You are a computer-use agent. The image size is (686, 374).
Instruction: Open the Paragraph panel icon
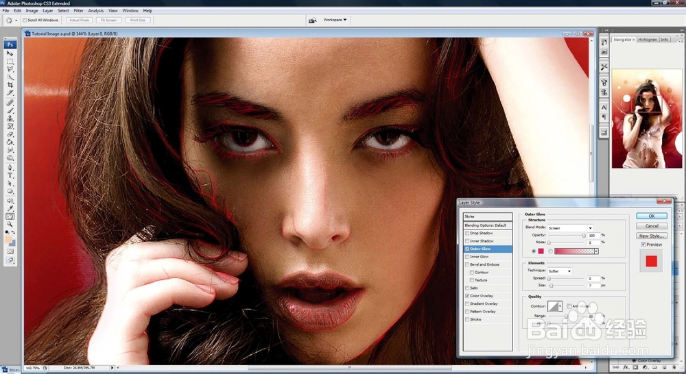tap(604, 117)
